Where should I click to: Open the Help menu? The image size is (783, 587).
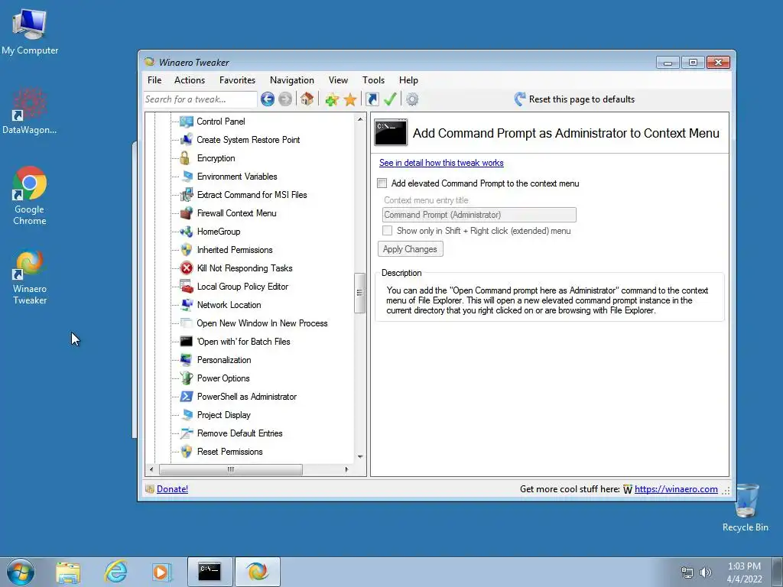[408, 80]
